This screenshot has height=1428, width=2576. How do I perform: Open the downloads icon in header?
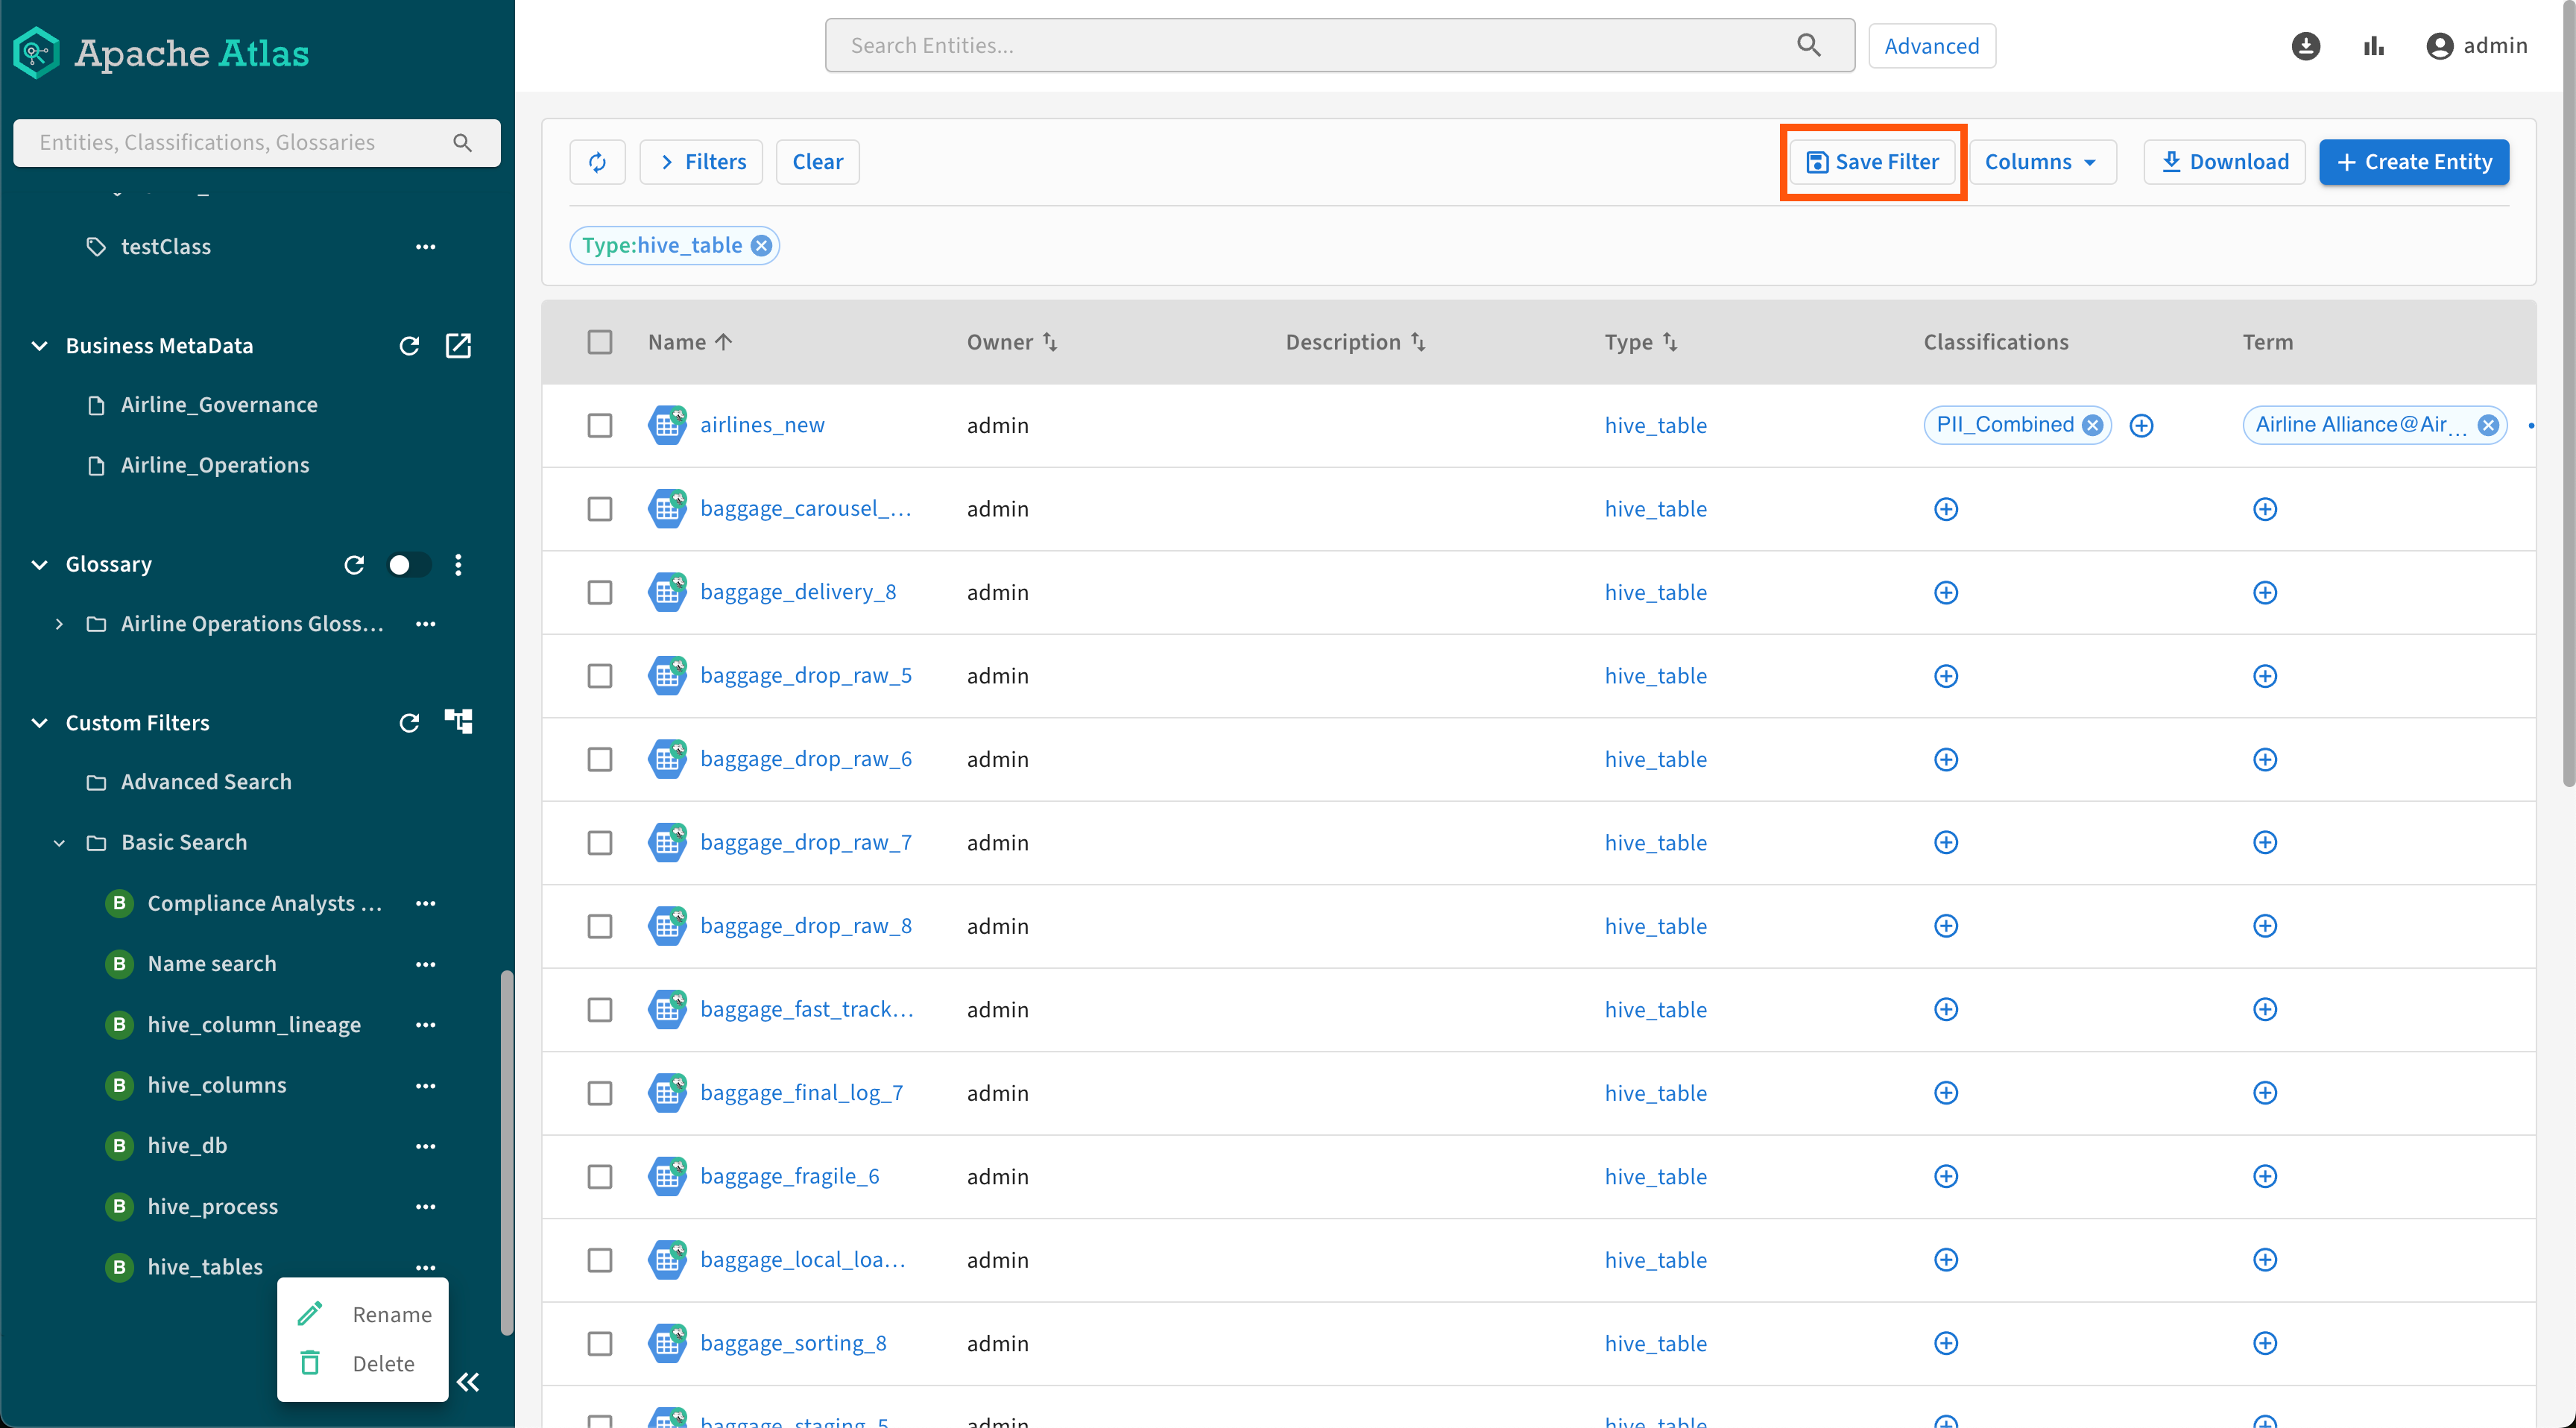tap(2305, 46)
